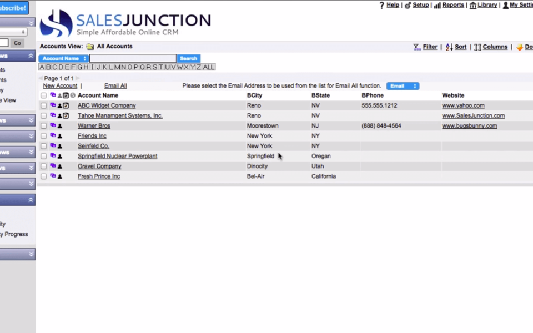Open My Settings menu
This screenshot has width=533, height=333.
coord(521,5)
